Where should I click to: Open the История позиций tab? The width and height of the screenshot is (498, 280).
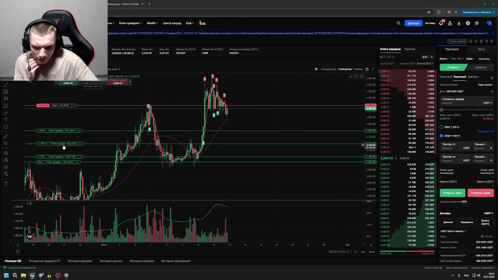tap(142, 261)
